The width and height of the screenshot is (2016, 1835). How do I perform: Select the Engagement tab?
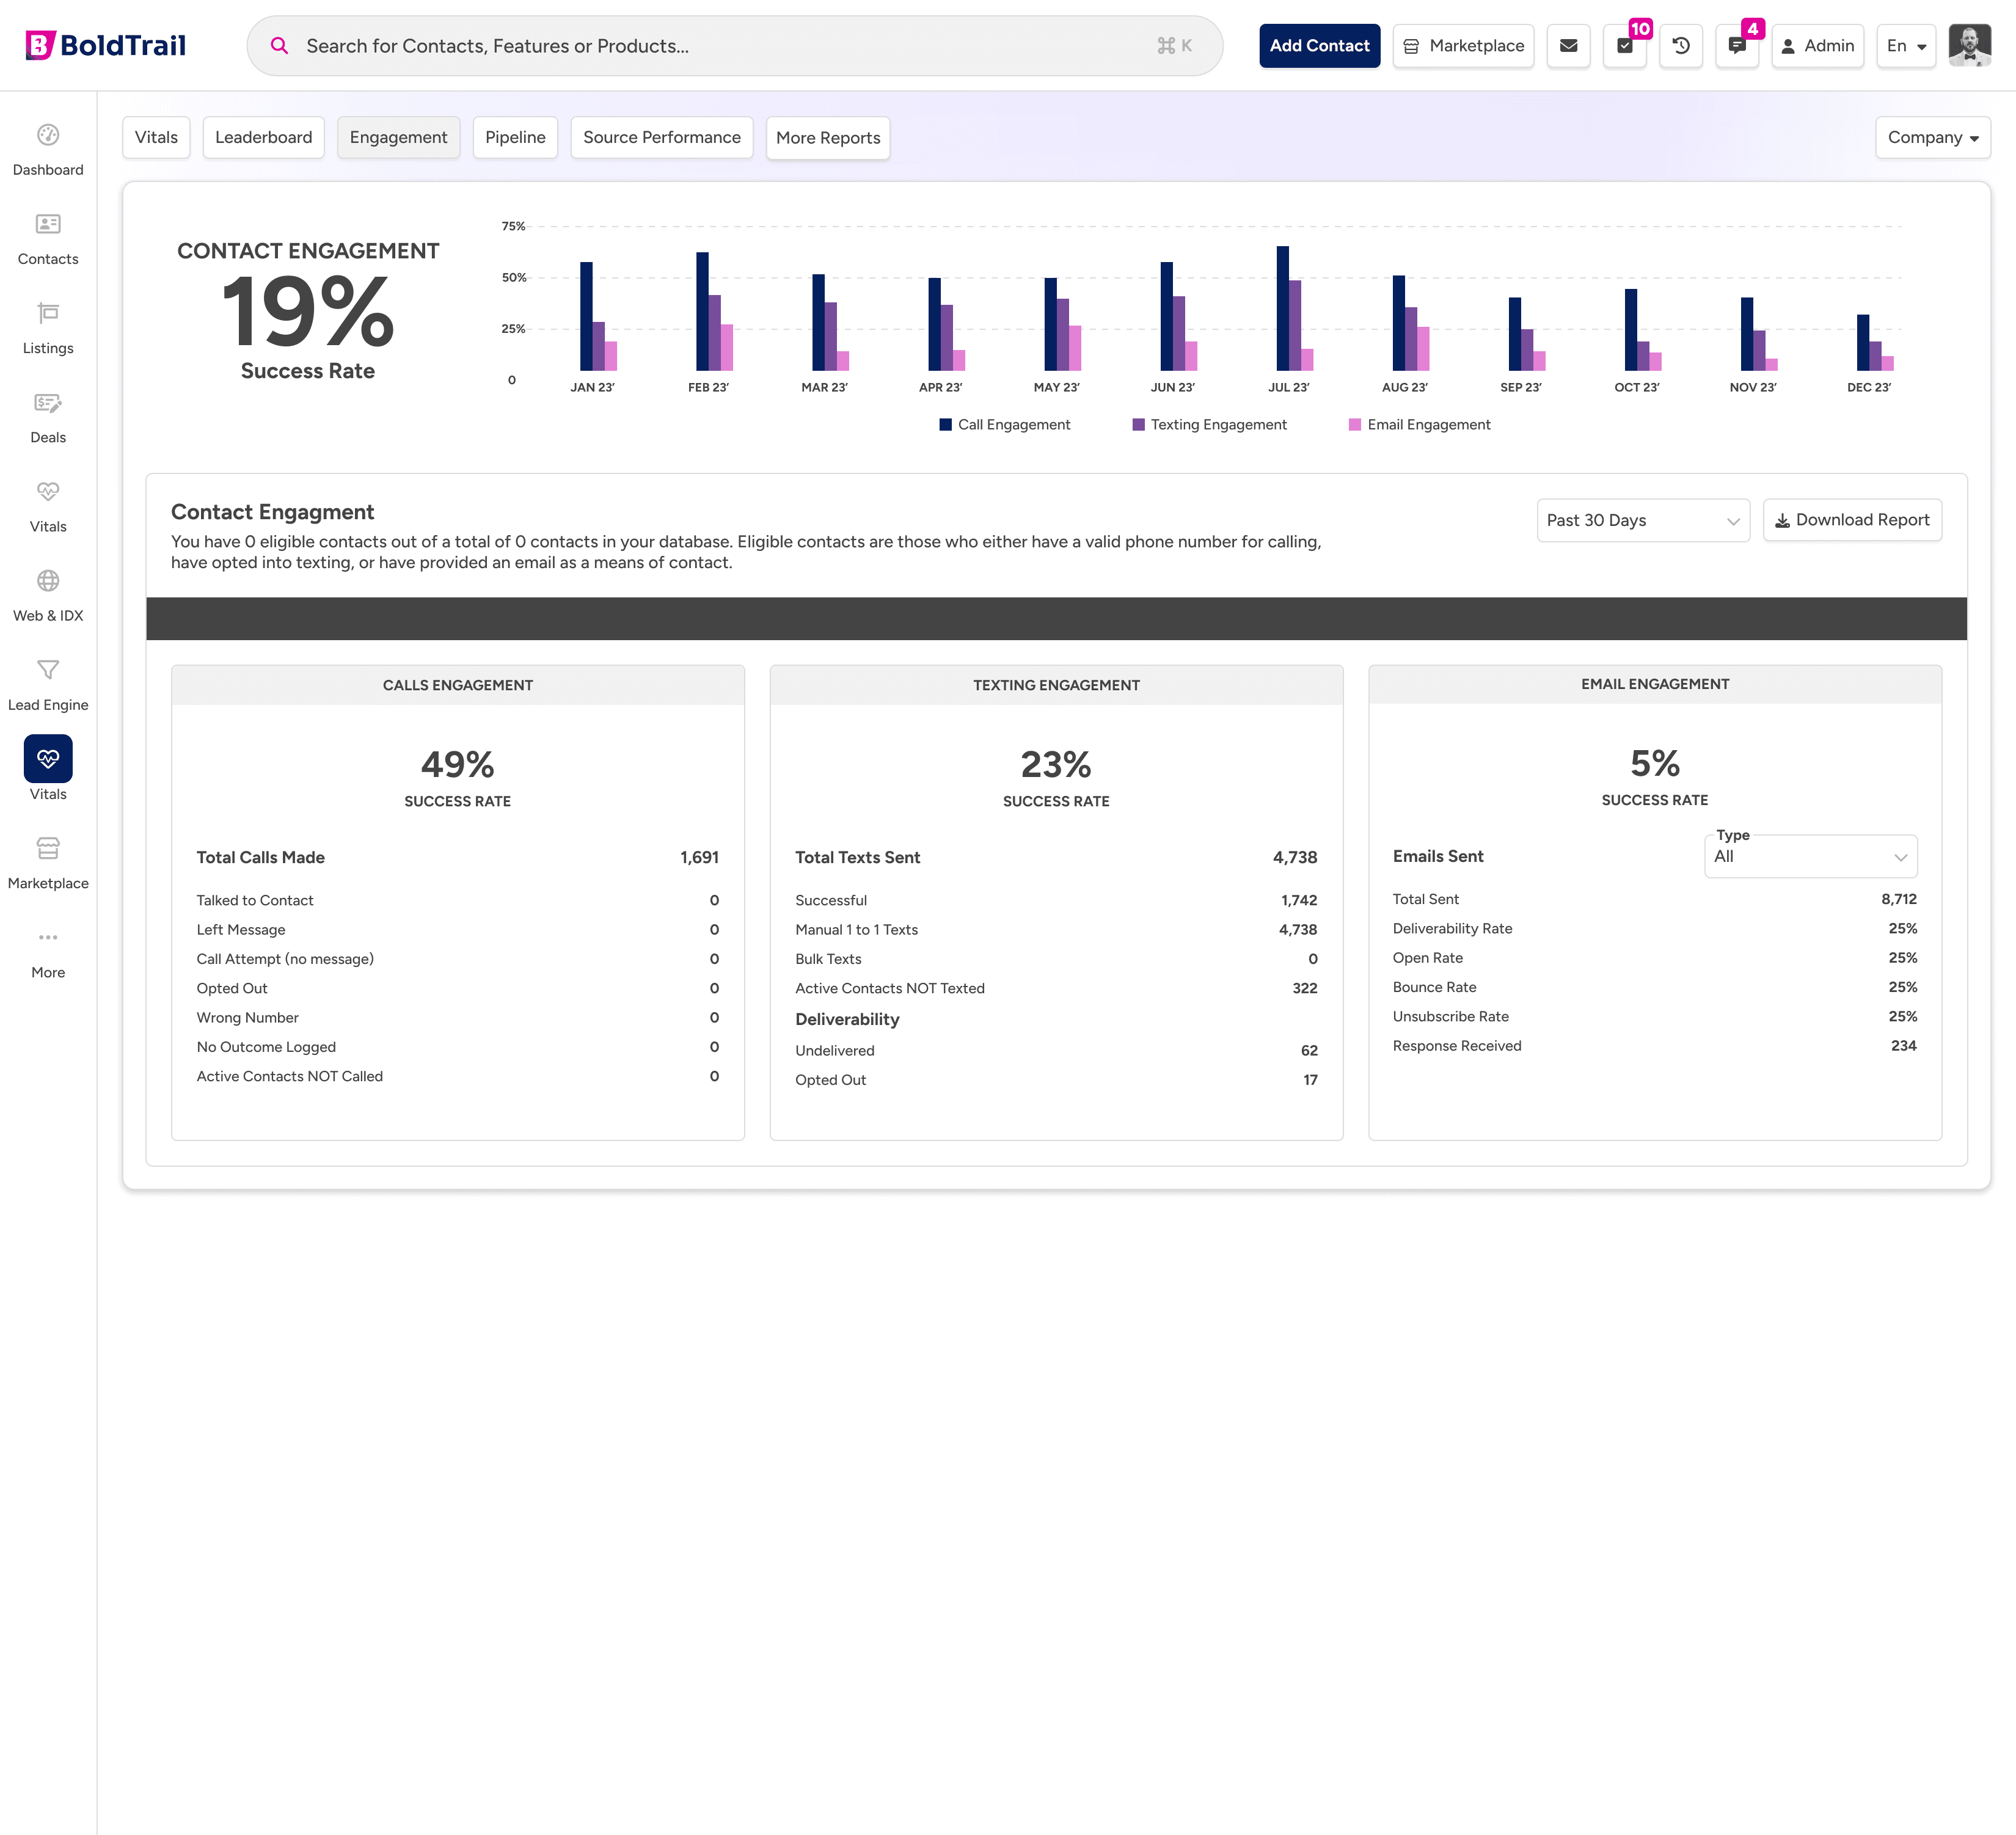click(x=399, y=137)
